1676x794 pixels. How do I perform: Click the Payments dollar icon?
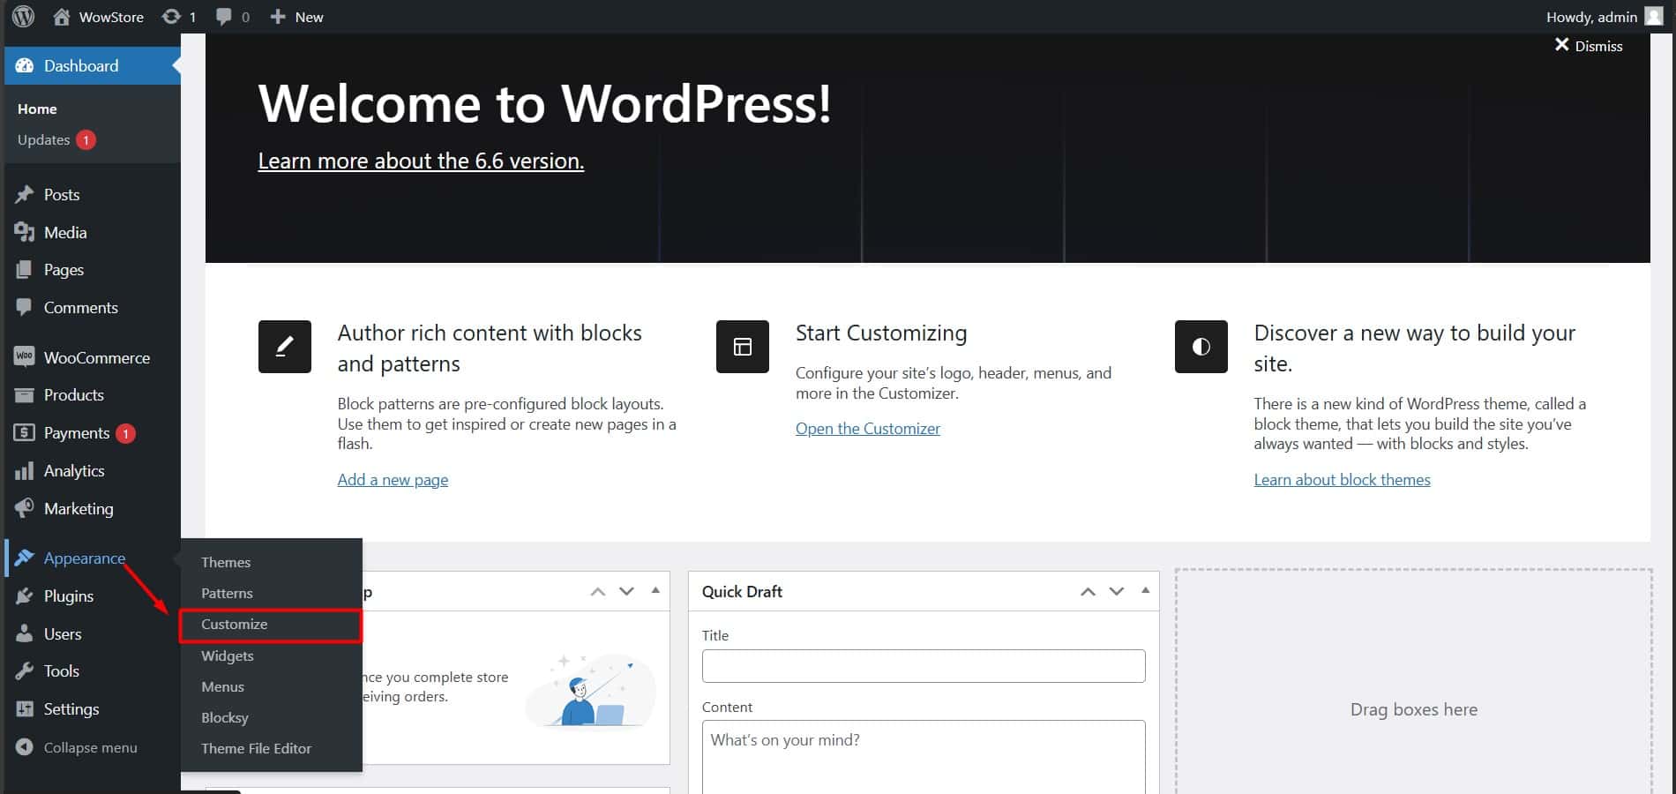pyautogui.click(x=25, y=433)
